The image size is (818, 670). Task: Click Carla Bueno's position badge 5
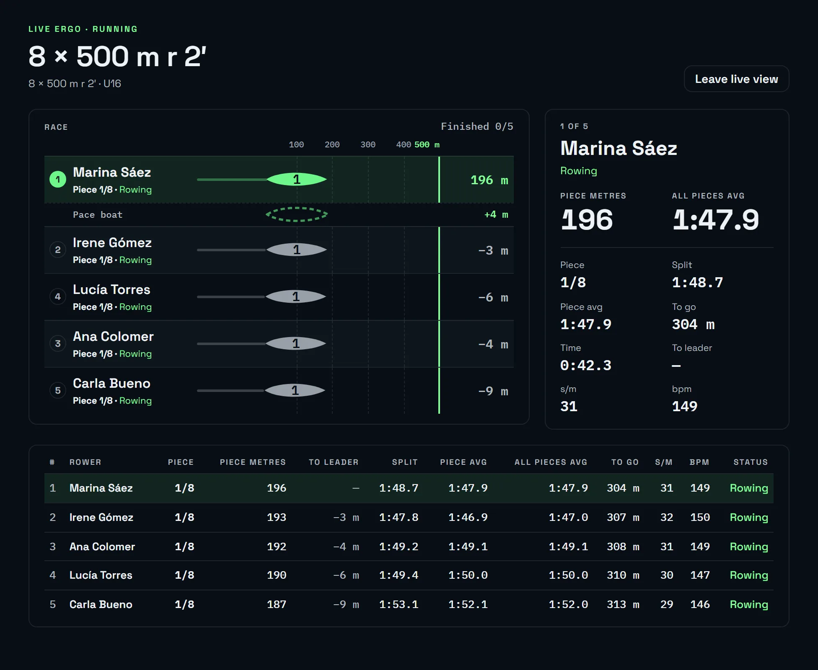(58, 391)
